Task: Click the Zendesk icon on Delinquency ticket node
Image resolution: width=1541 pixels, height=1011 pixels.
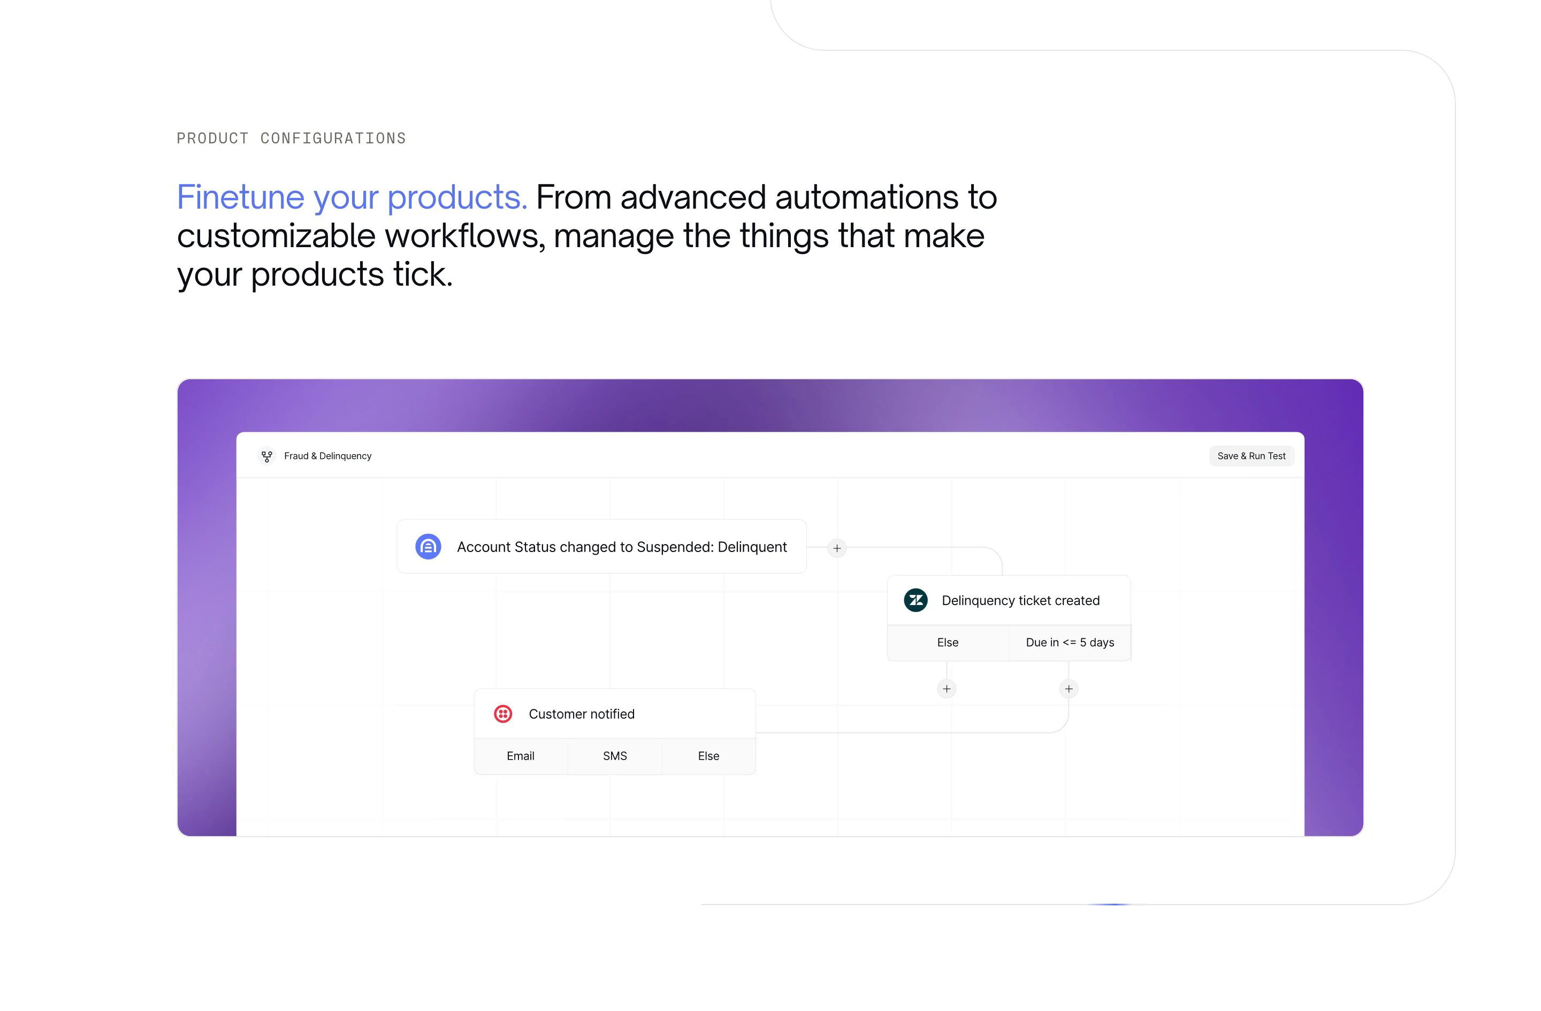Action: 916,600
